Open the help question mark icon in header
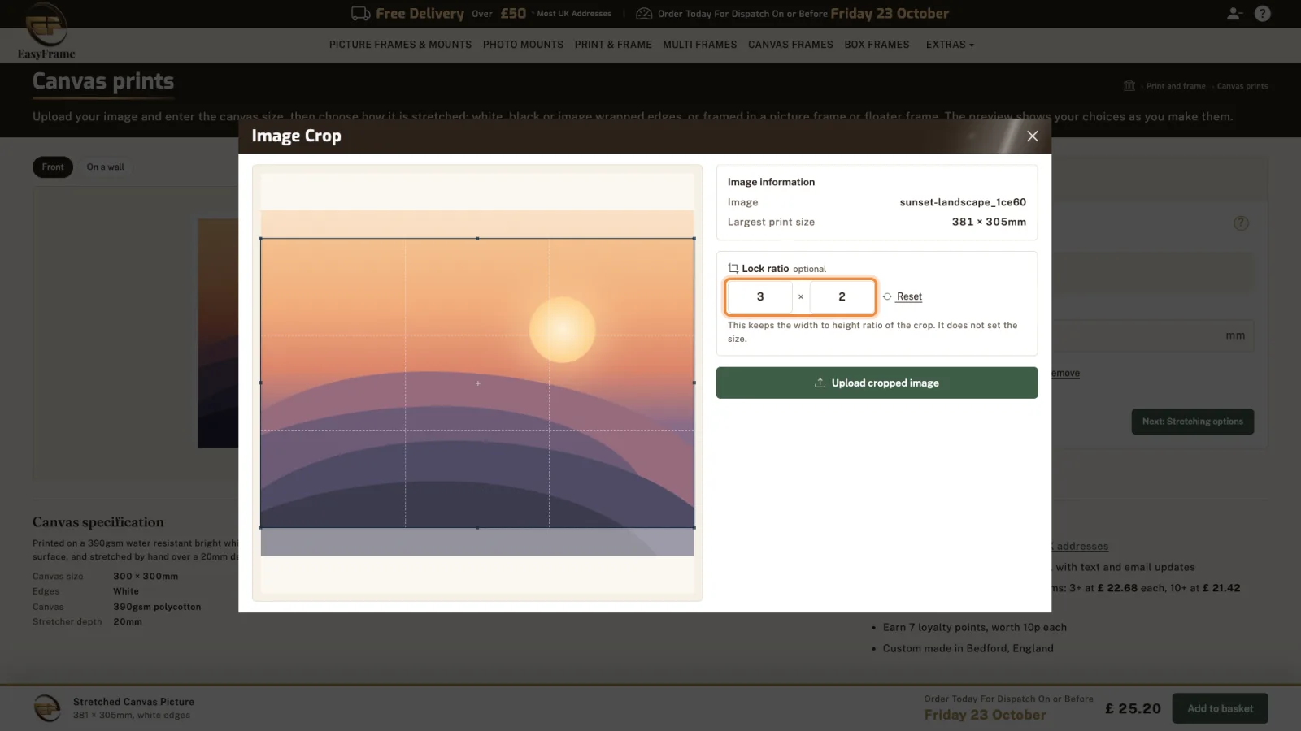Image resolution: width=1301 pixels, height=731 pixels. click(1262, 14)
